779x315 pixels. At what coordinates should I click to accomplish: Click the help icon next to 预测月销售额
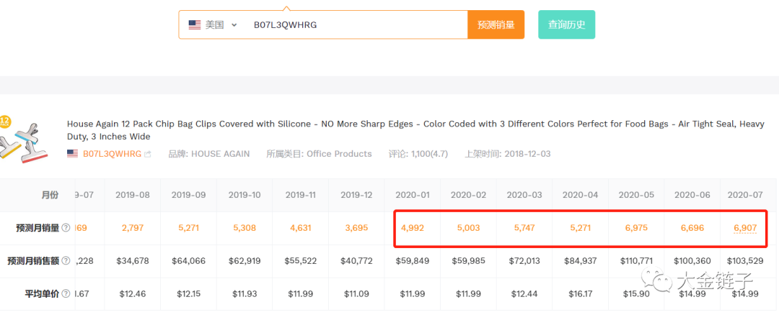(x=66, y=260)
